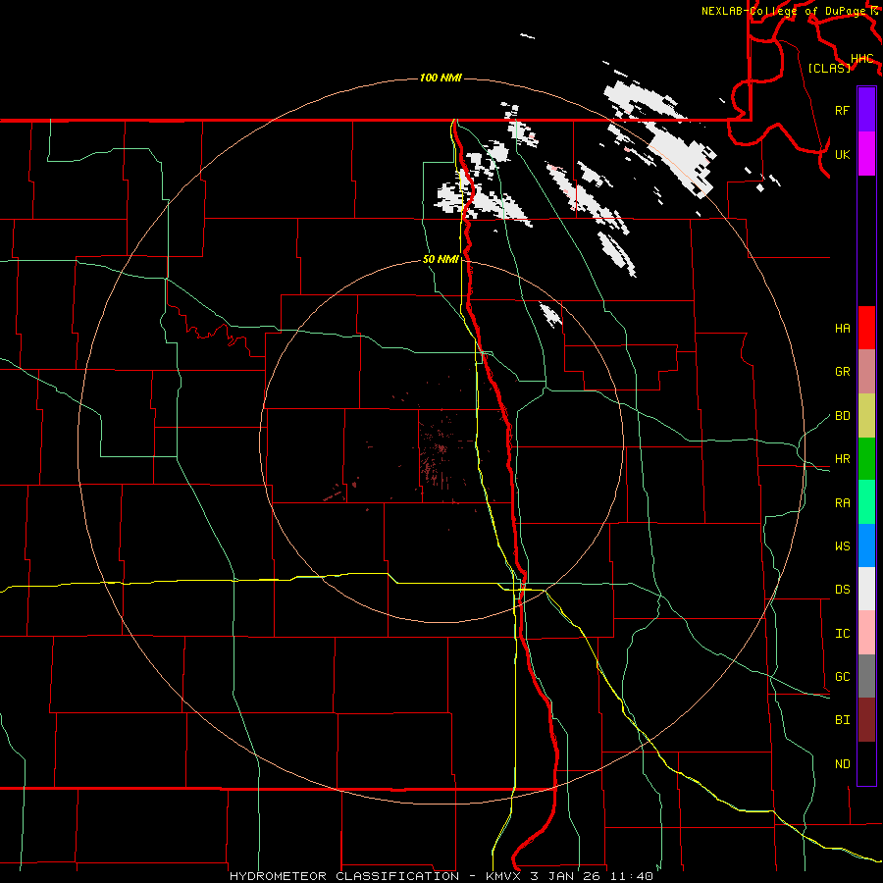Select the BD yellow legend block
The width and height of the screenshot is (883, 883).
866,415
